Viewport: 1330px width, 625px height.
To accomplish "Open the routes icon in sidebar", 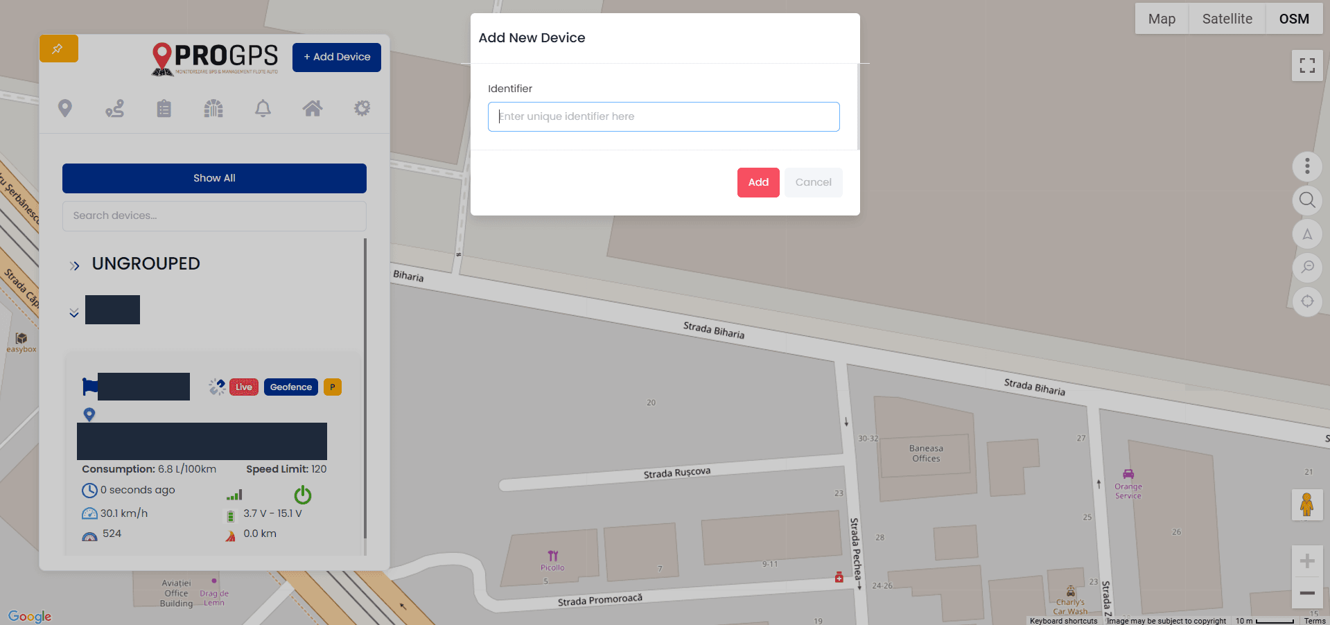I will pos(115,108).
